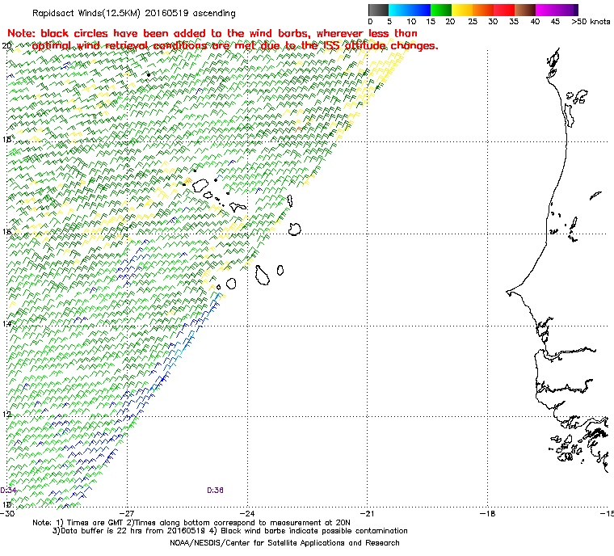Select the orange 25-30 knots legend color
Image resolution: width=614 pixels, height=556 pixels.
point(483,10)
